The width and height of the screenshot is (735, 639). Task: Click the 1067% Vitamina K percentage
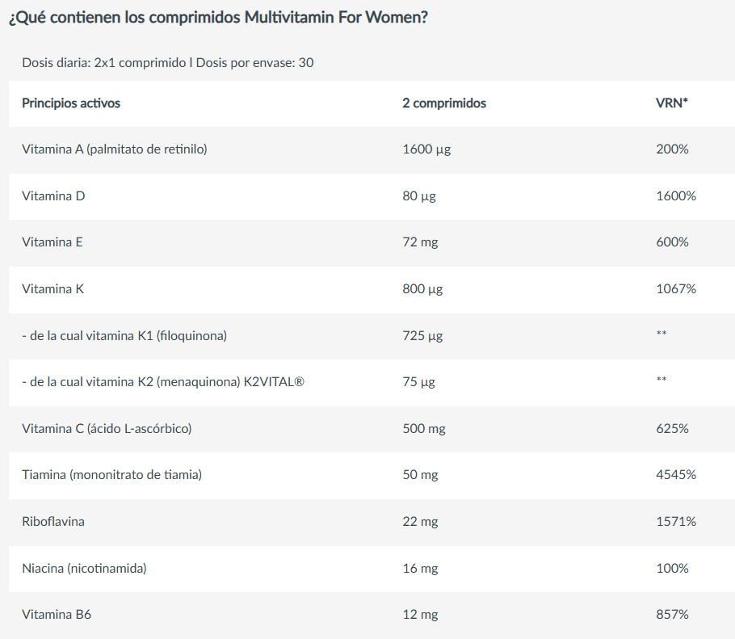click(x=676, y=288)
